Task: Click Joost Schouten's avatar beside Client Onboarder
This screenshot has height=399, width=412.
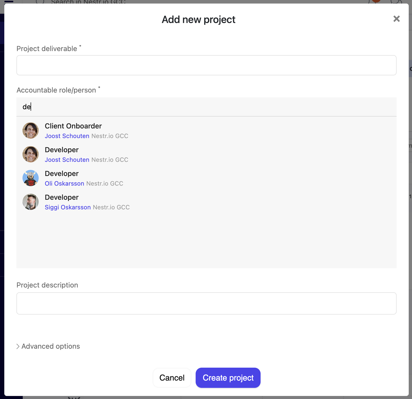Action: pos(30,130)
